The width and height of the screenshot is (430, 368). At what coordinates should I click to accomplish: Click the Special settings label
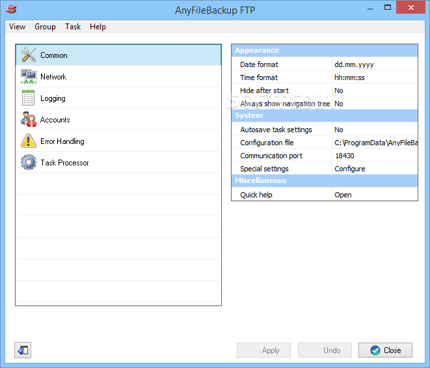click(264, 169)
